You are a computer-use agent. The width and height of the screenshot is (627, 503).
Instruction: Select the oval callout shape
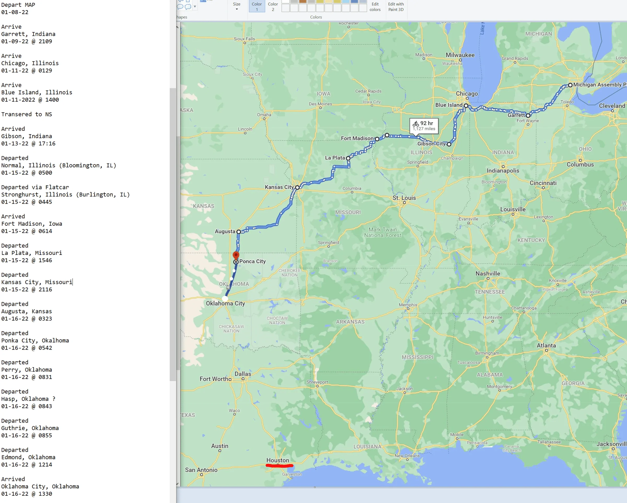(180, 7)
